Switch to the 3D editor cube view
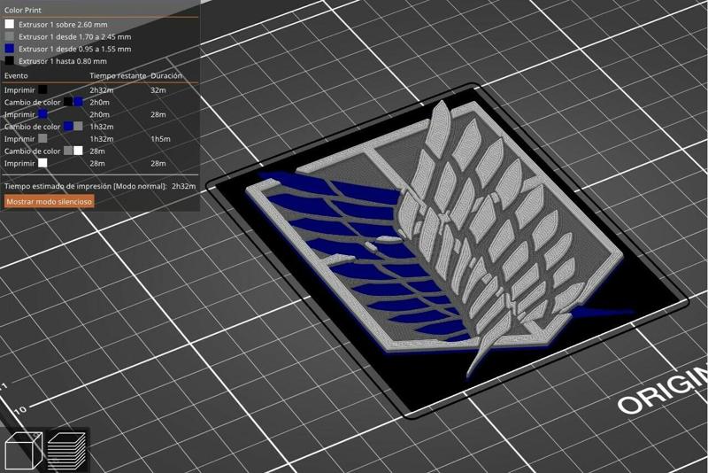The image size is (708, 473). click(23, 452)
